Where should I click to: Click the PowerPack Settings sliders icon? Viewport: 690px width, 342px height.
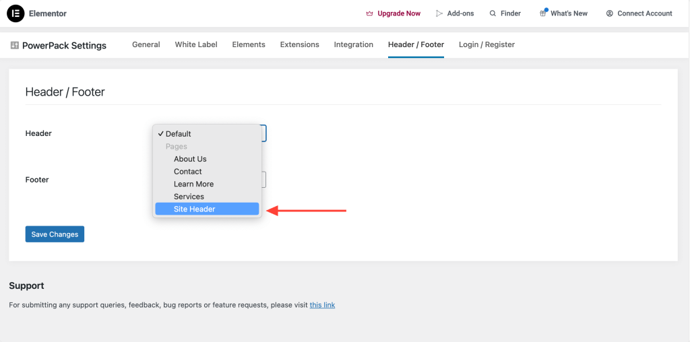pyautogui.click(x=15, y=45)
